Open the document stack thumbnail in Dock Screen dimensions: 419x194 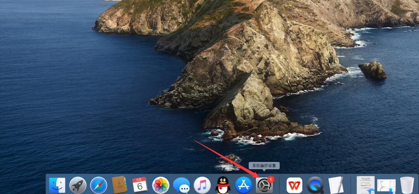click(366, 185)
